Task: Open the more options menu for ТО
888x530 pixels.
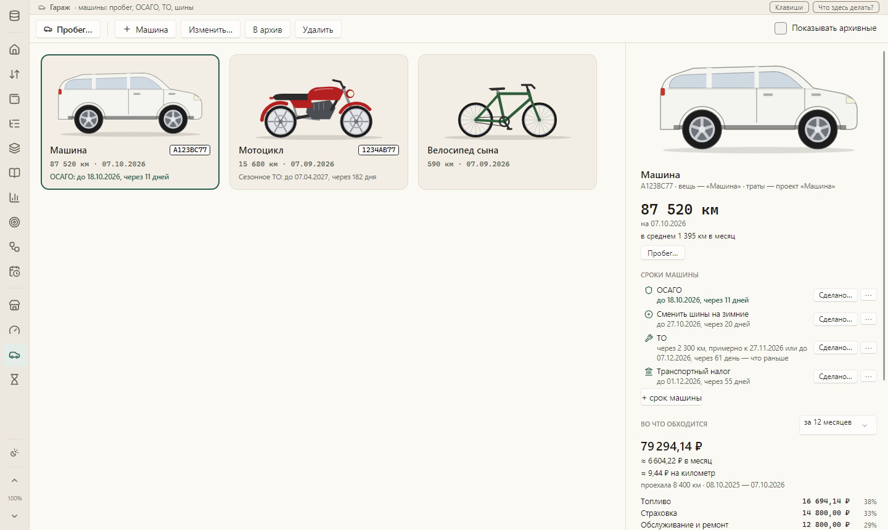Action: pos(868,348)
